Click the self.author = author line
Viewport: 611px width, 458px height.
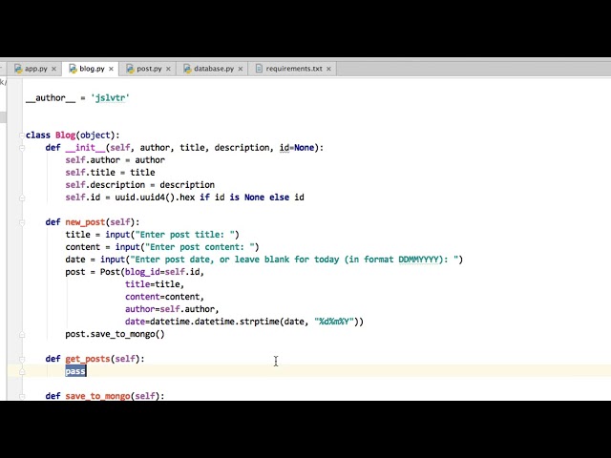[x=115, y=159]
